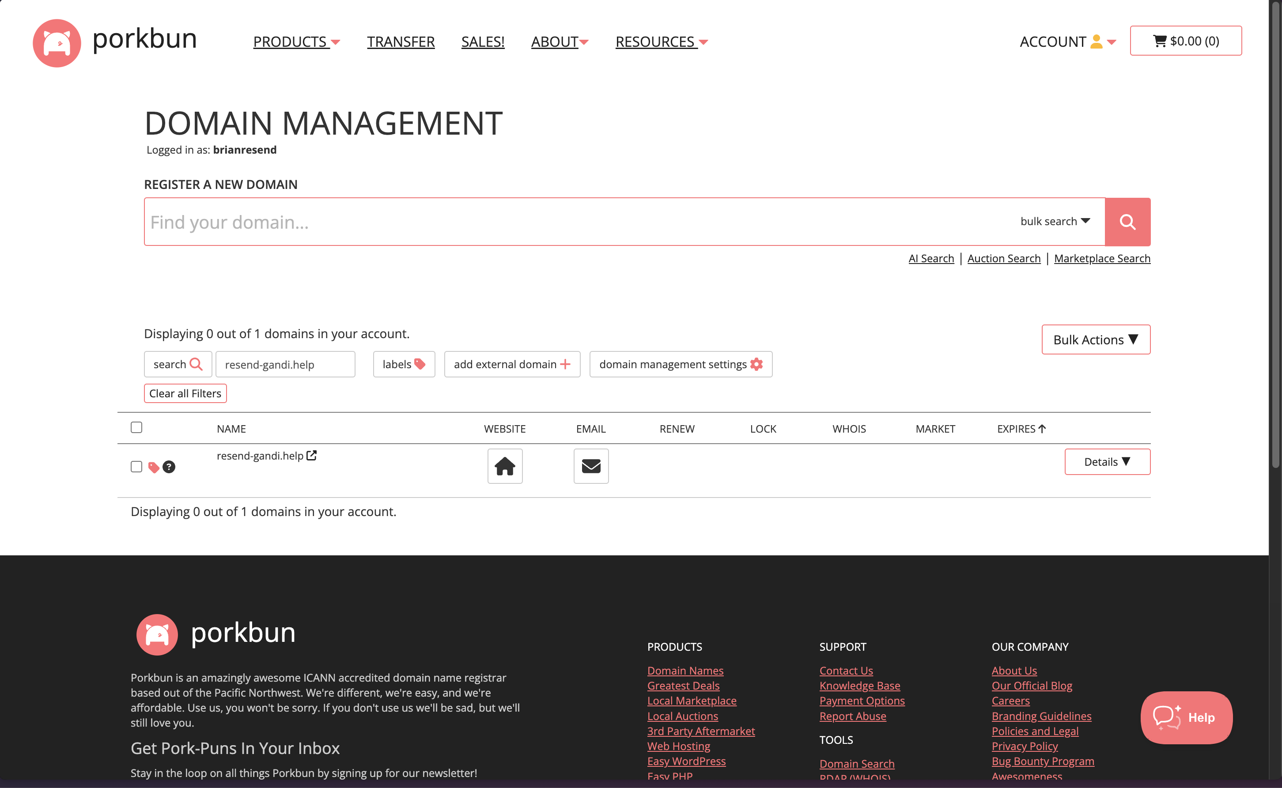
Task: Click the Porkbun pig logo in header
Action: click(57, 43)
